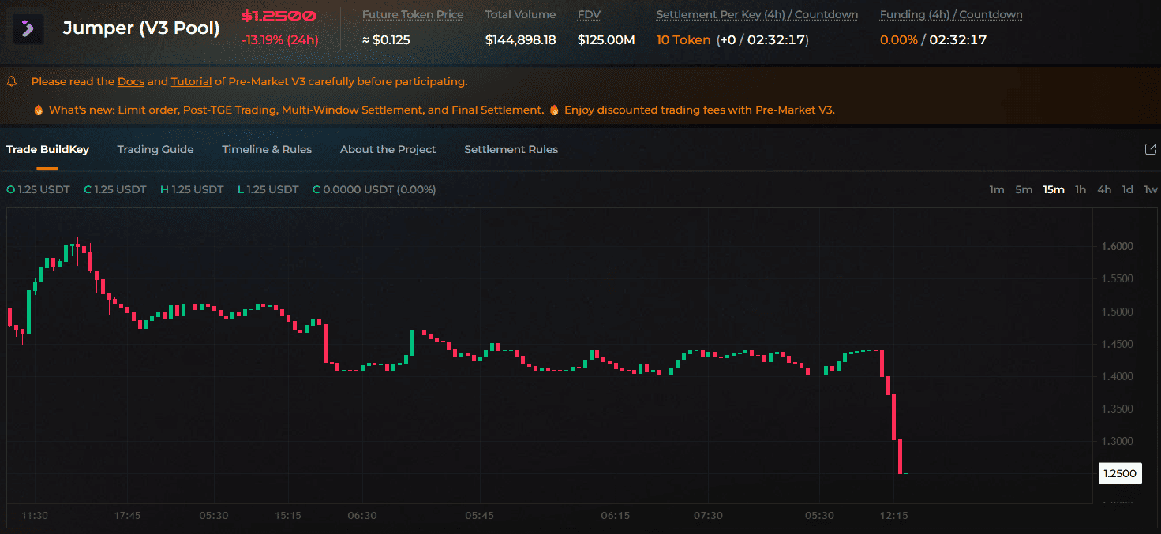
Task: Click the ≈ $0.125 future price value
Action: click(386, 39)
